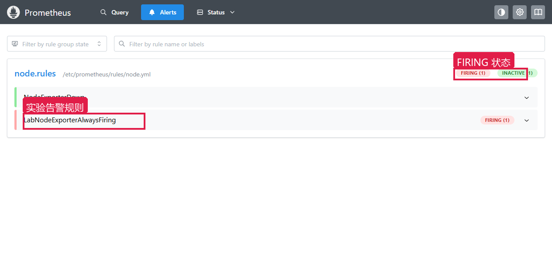The height and width of the screenshot is (273, 552).
Task: Click the search icon beside Query
Action: [103, 12]
